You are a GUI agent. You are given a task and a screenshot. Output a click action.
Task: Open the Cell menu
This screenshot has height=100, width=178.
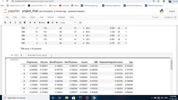point(41,17)
